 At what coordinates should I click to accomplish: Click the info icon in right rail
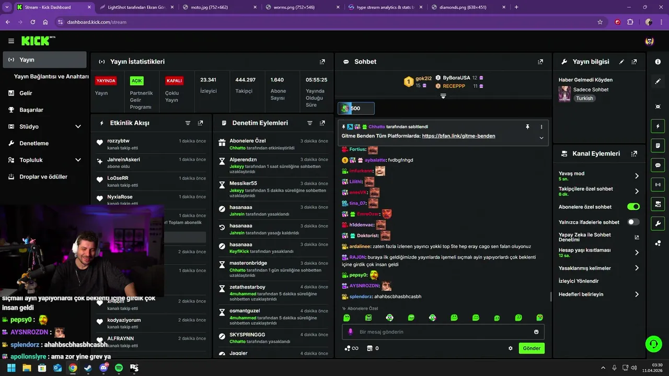click(x=658, y=62)
